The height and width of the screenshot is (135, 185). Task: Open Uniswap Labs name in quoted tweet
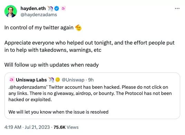coord(31,80)
